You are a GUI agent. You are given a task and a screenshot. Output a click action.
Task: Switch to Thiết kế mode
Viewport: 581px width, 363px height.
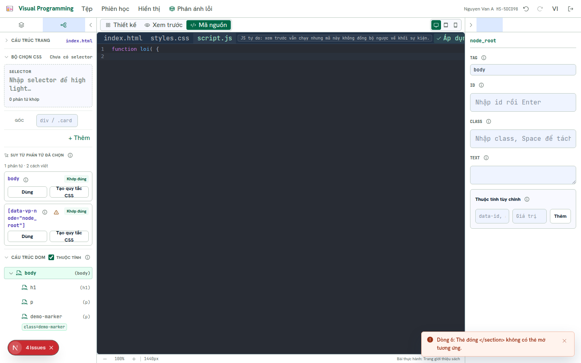(121, 25)
